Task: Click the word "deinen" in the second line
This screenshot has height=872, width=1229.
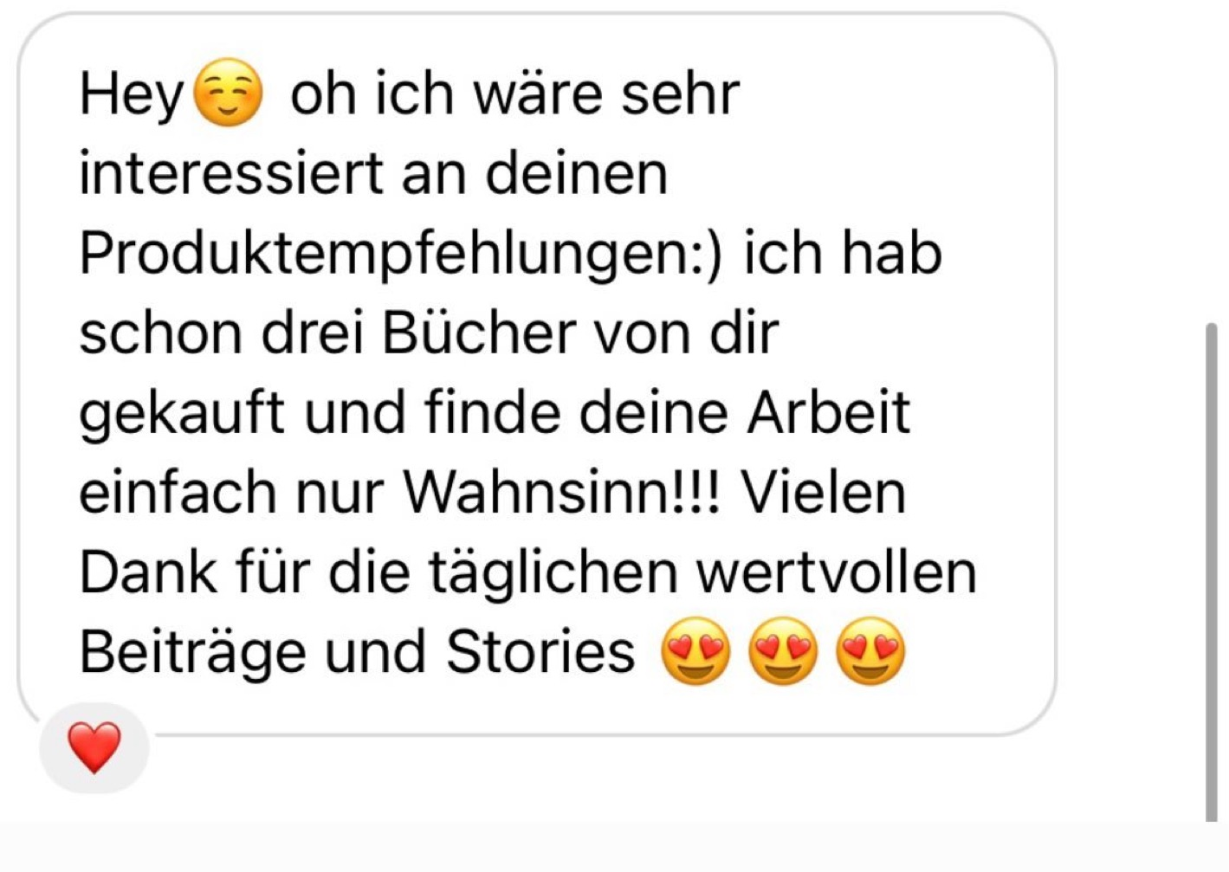Action: (x=576, y=173)
